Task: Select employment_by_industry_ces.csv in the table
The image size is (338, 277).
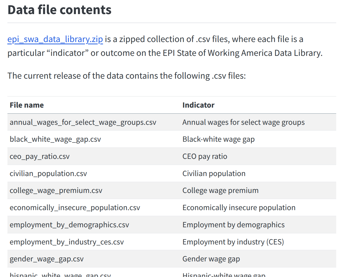Action: tap(67, 242)
